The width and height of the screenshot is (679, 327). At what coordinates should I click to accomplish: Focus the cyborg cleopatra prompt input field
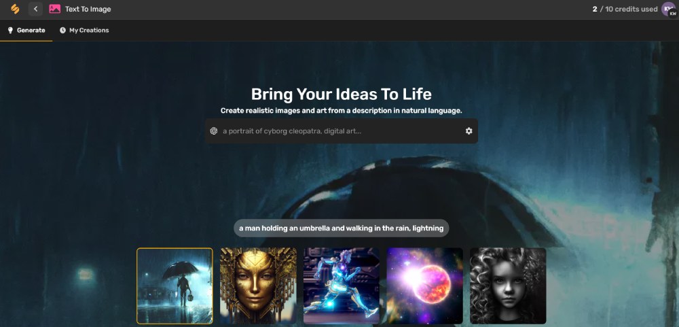(x=342, y=131)
